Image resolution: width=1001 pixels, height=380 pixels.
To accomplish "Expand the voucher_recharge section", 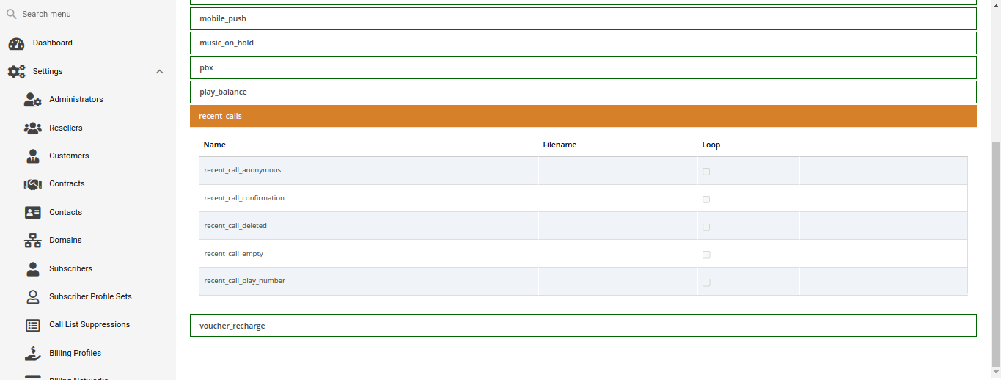I will pos(582,326).
